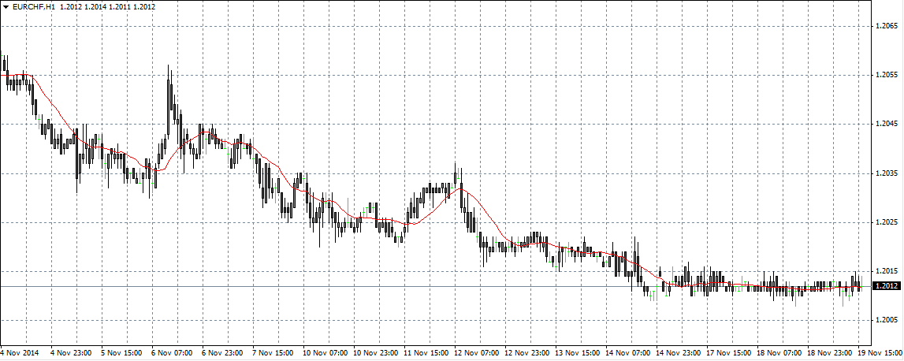Click the 4 Nov 2014 date label

coord(20,352)
